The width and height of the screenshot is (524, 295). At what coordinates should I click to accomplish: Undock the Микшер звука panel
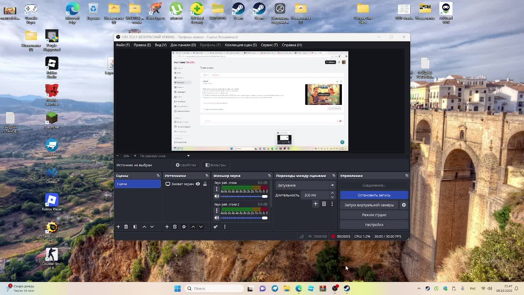tap(269, 176)
